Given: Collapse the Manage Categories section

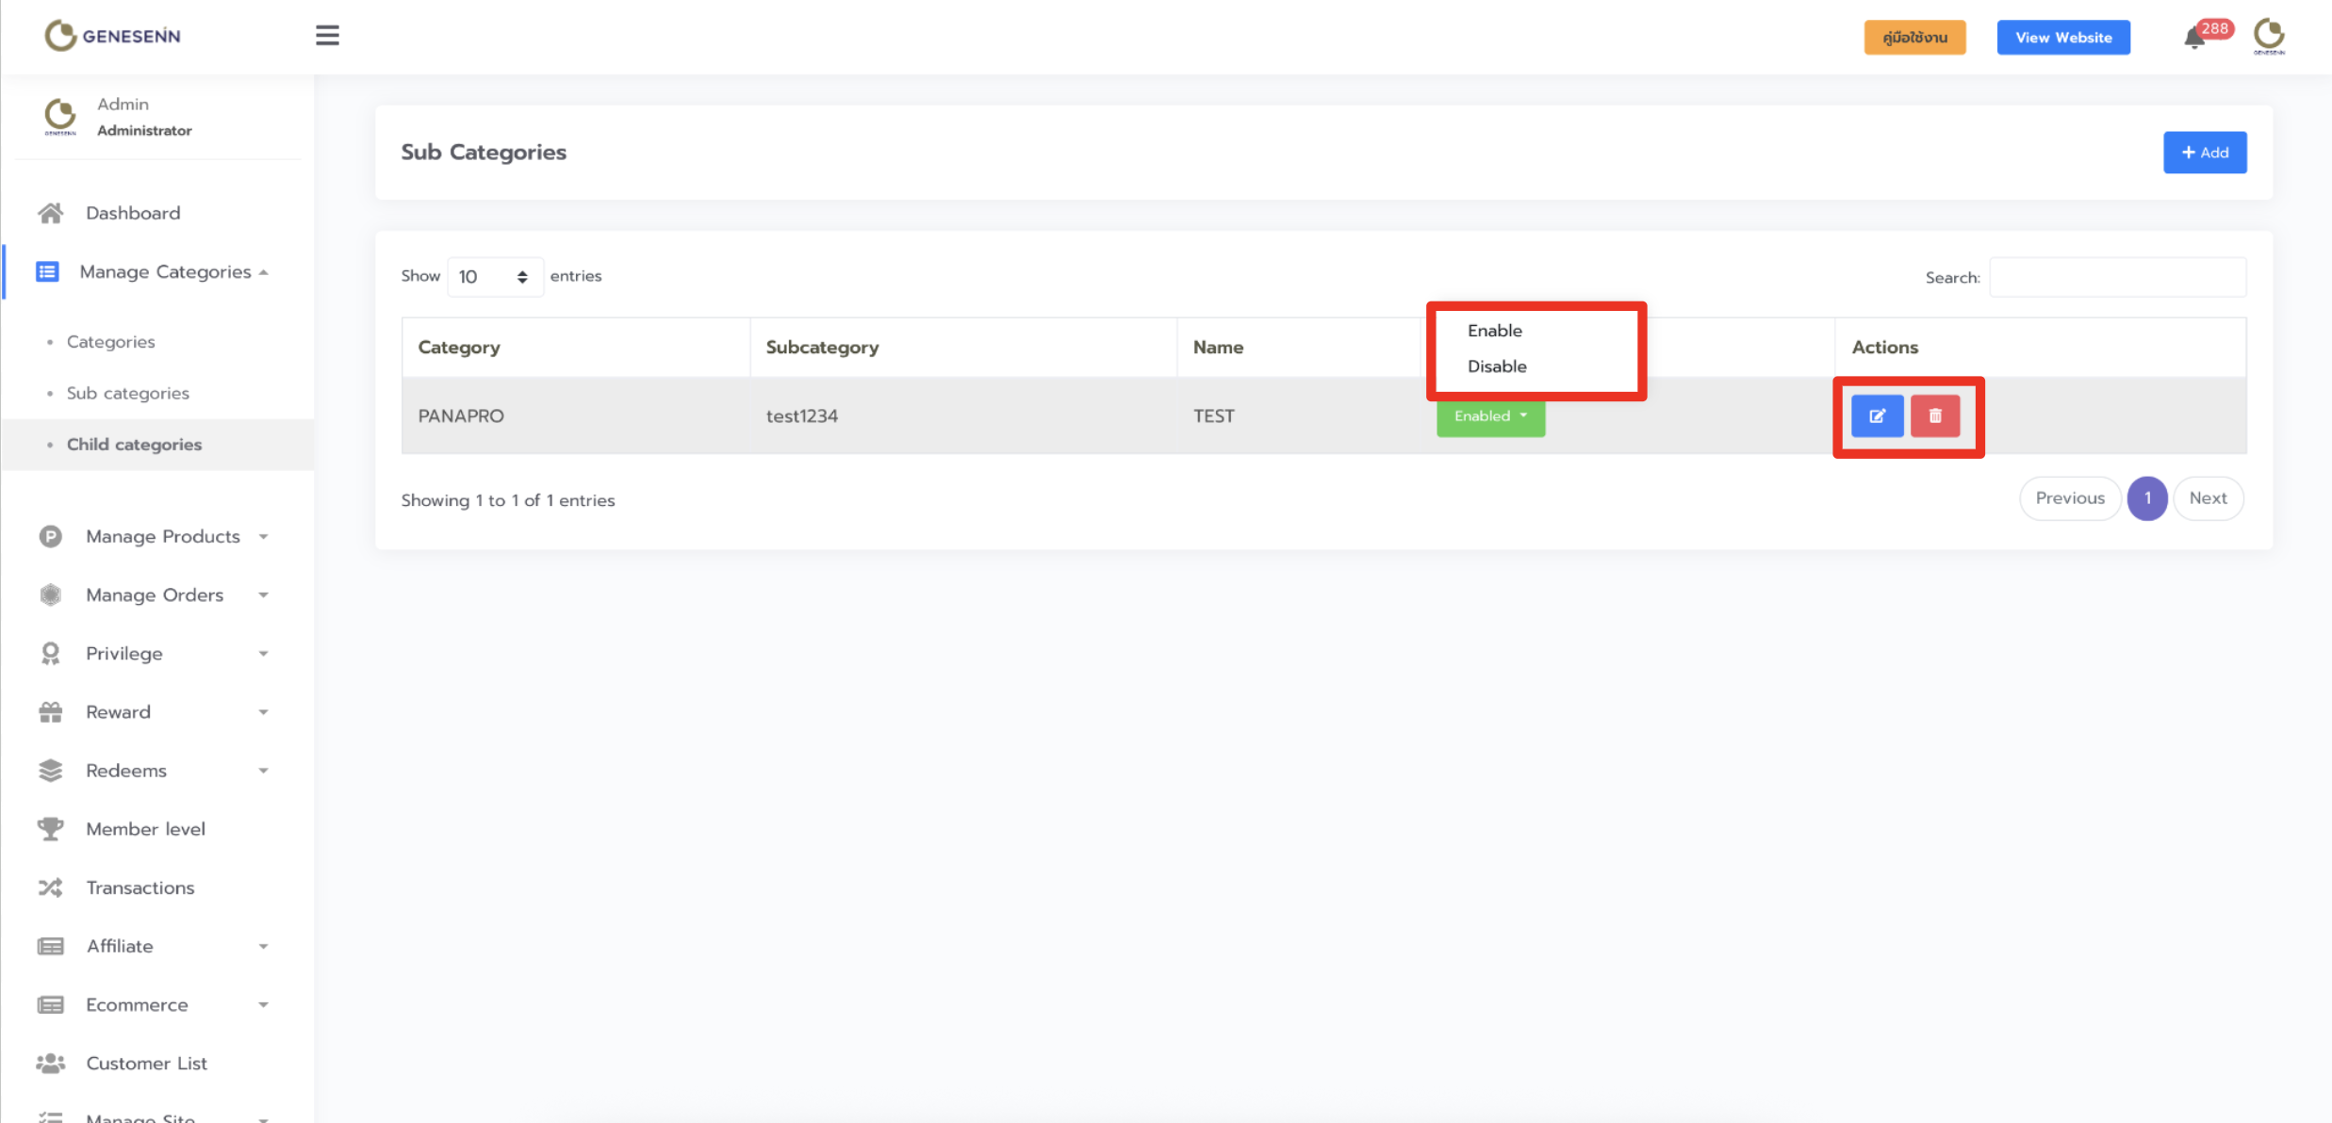Looking at the screenshot, I should point(165,272).
